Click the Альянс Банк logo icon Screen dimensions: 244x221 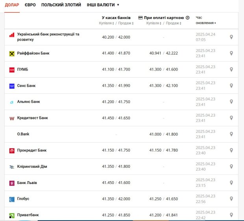coord(12,102)
